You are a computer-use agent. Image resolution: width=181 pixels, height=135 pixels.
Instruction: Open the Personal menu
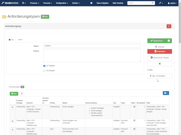pyautogui.click(x=48, y=3)
